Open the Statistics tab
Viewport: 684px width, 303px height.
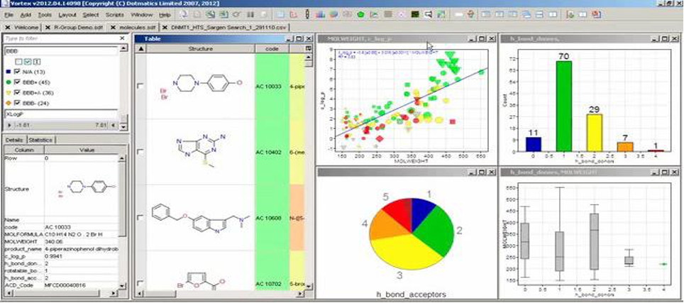pyautogui.click(x=40, y=141)
